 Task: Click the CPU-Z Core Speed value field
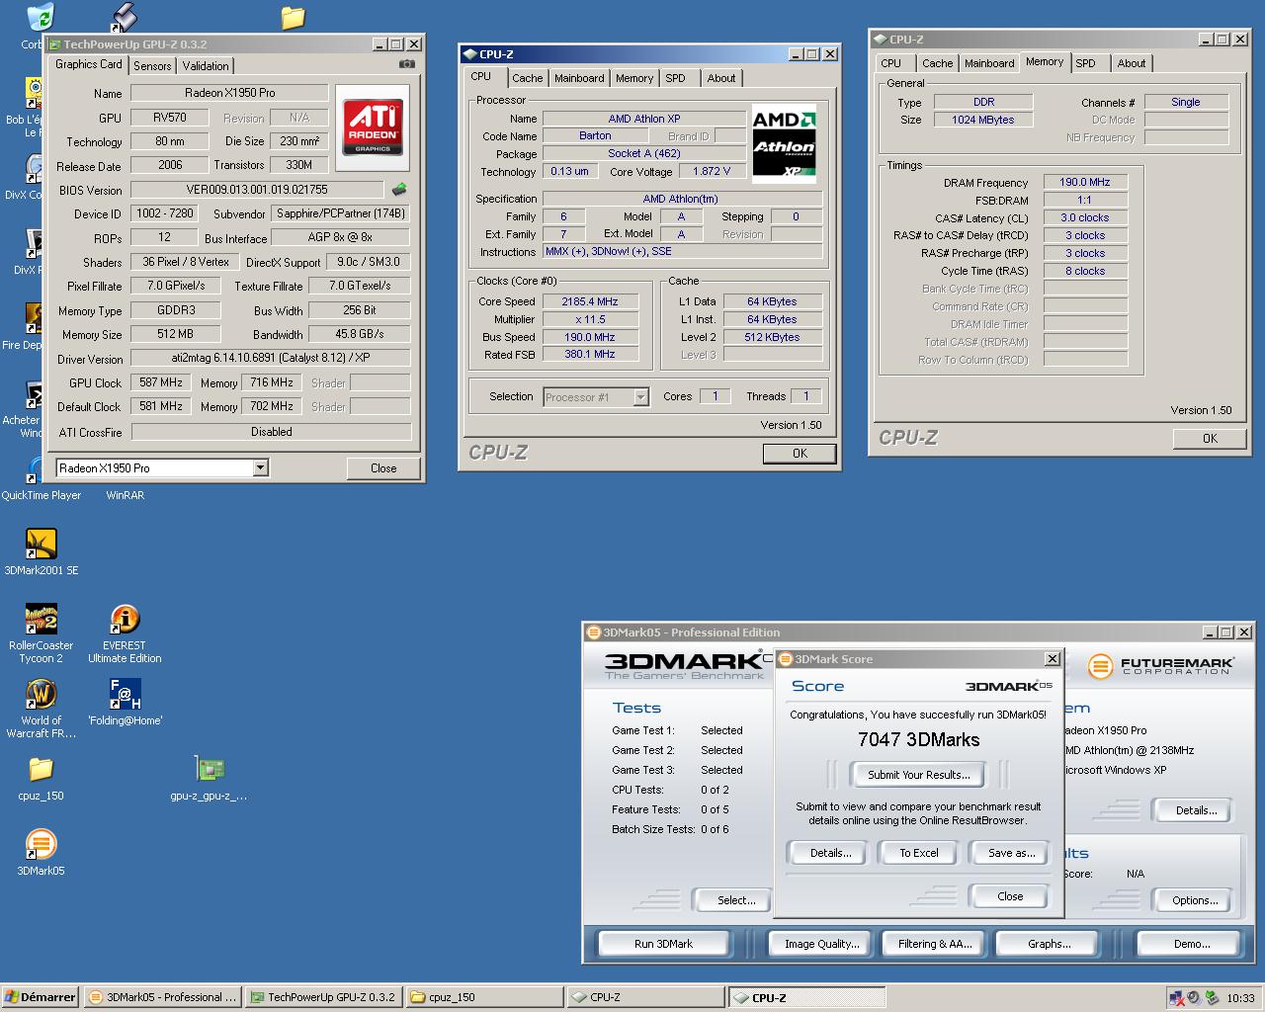(x=590, y=301)
